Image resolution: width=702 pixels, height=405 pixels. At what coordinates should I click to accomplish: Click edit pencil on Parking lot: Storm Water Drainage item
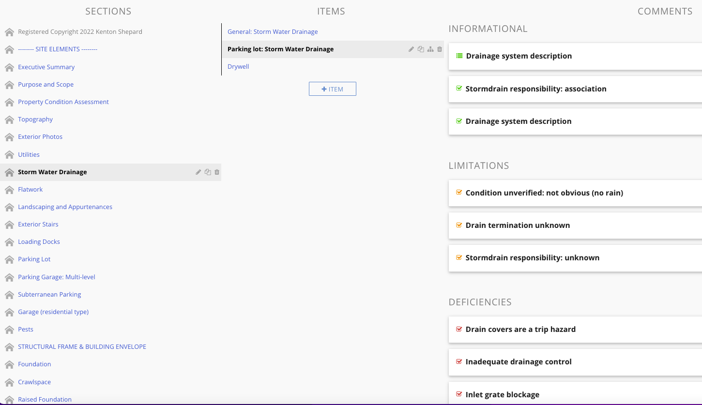pos(411,49)
